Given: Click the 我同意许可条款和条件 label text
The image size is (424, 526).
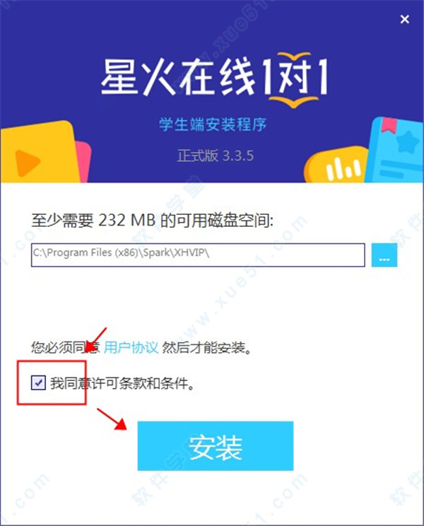Looking at the screenshot, I should tap(122, 383).
